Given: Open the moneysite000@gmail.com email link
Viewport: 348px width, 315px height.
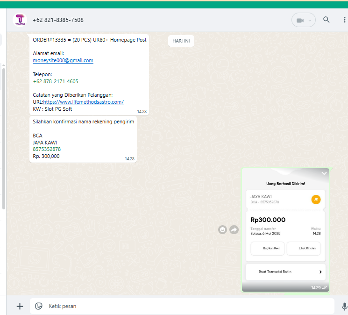Looking at the screenshot, I should click(x=63, y=61).
